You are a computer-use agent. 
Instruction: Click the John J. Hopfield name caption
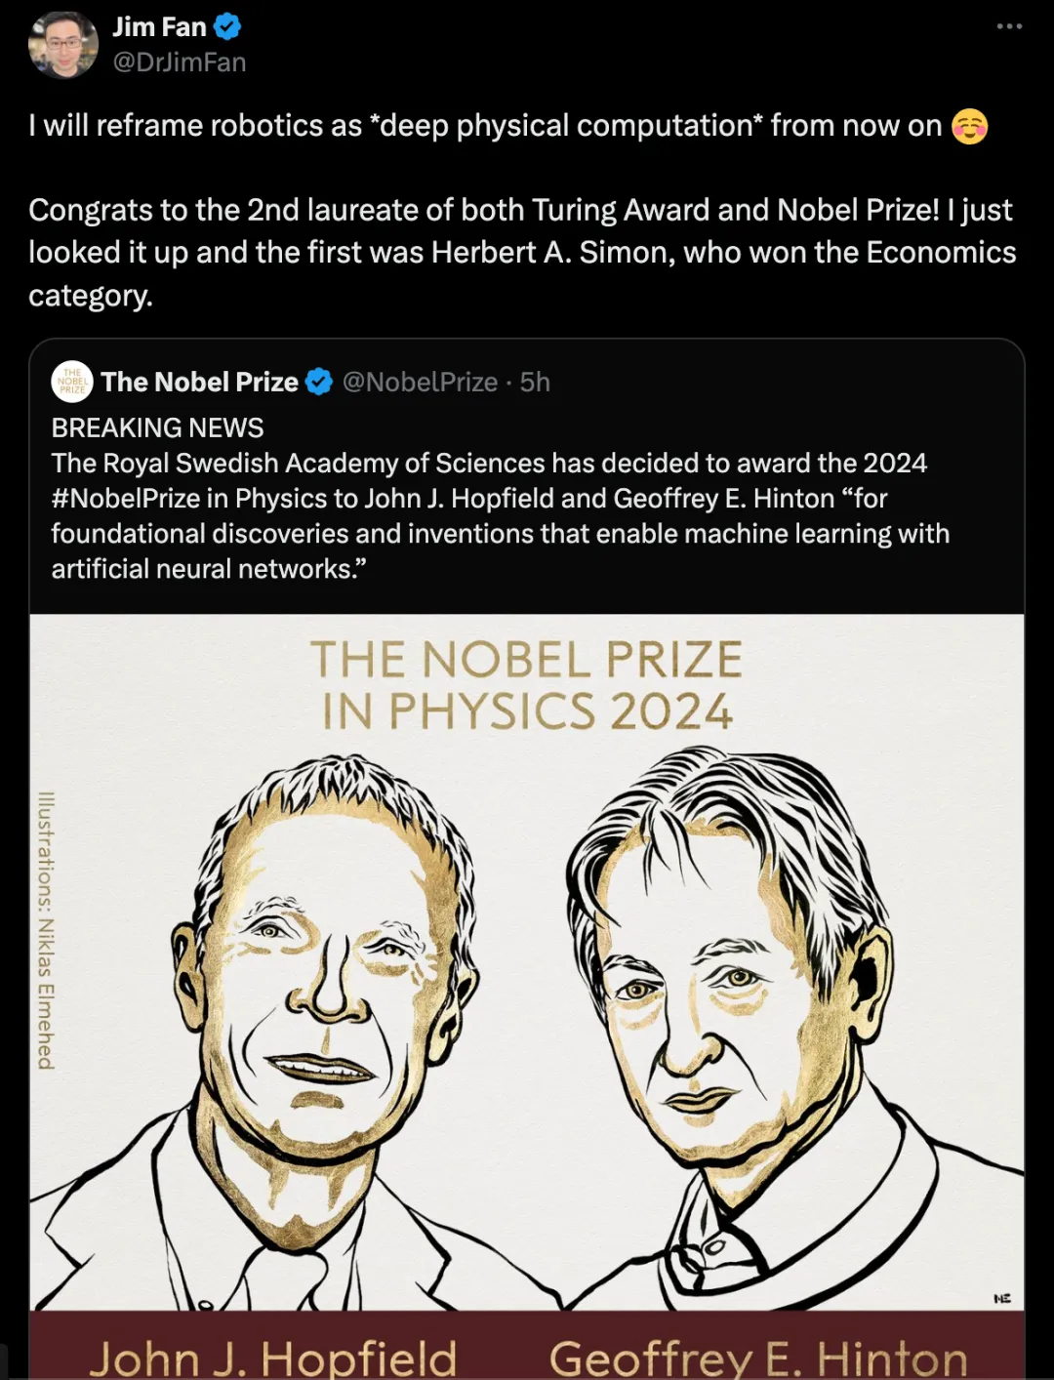pyautogui.click(x=273, y=1357)
